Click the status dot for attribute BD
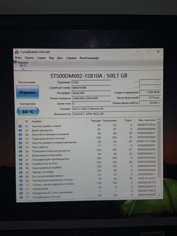 pyautogui.click(x=21, y=176)
